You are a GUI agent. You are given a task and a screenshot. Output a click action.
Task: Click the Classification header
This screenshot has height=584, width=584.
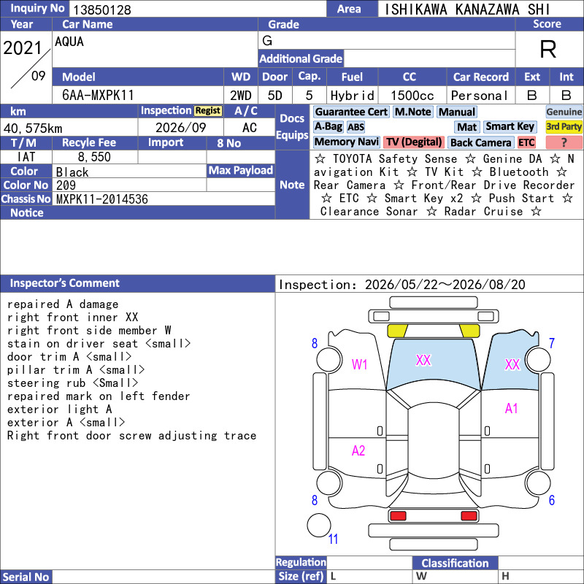coord(455,563)
